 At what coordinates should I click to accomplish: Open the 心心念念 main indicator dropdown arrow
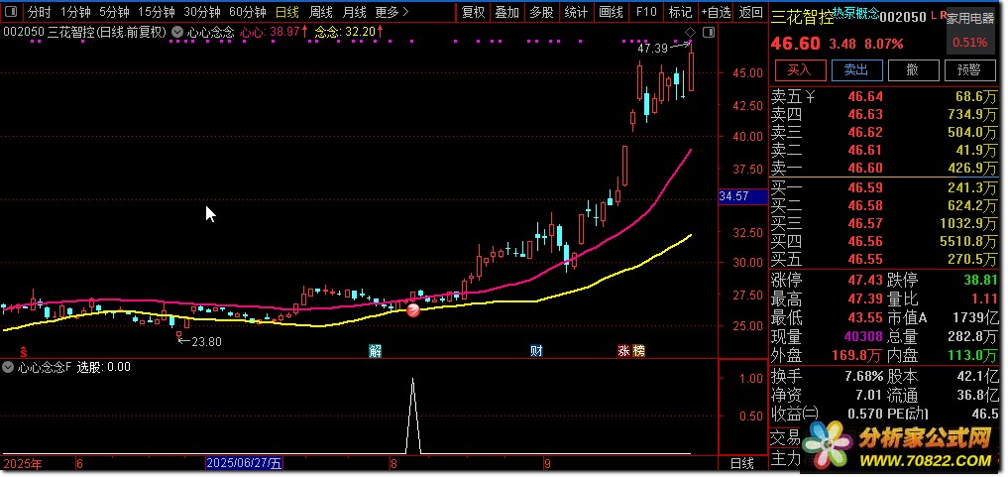178,32
